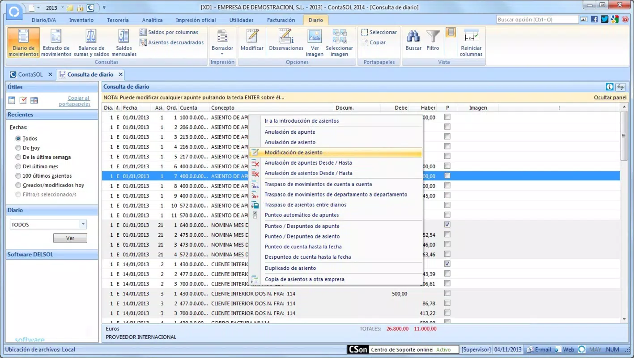Click the Web status bar link
This screenshot has height=358, width=634.
pyautogui.click(x=565, y=349)
